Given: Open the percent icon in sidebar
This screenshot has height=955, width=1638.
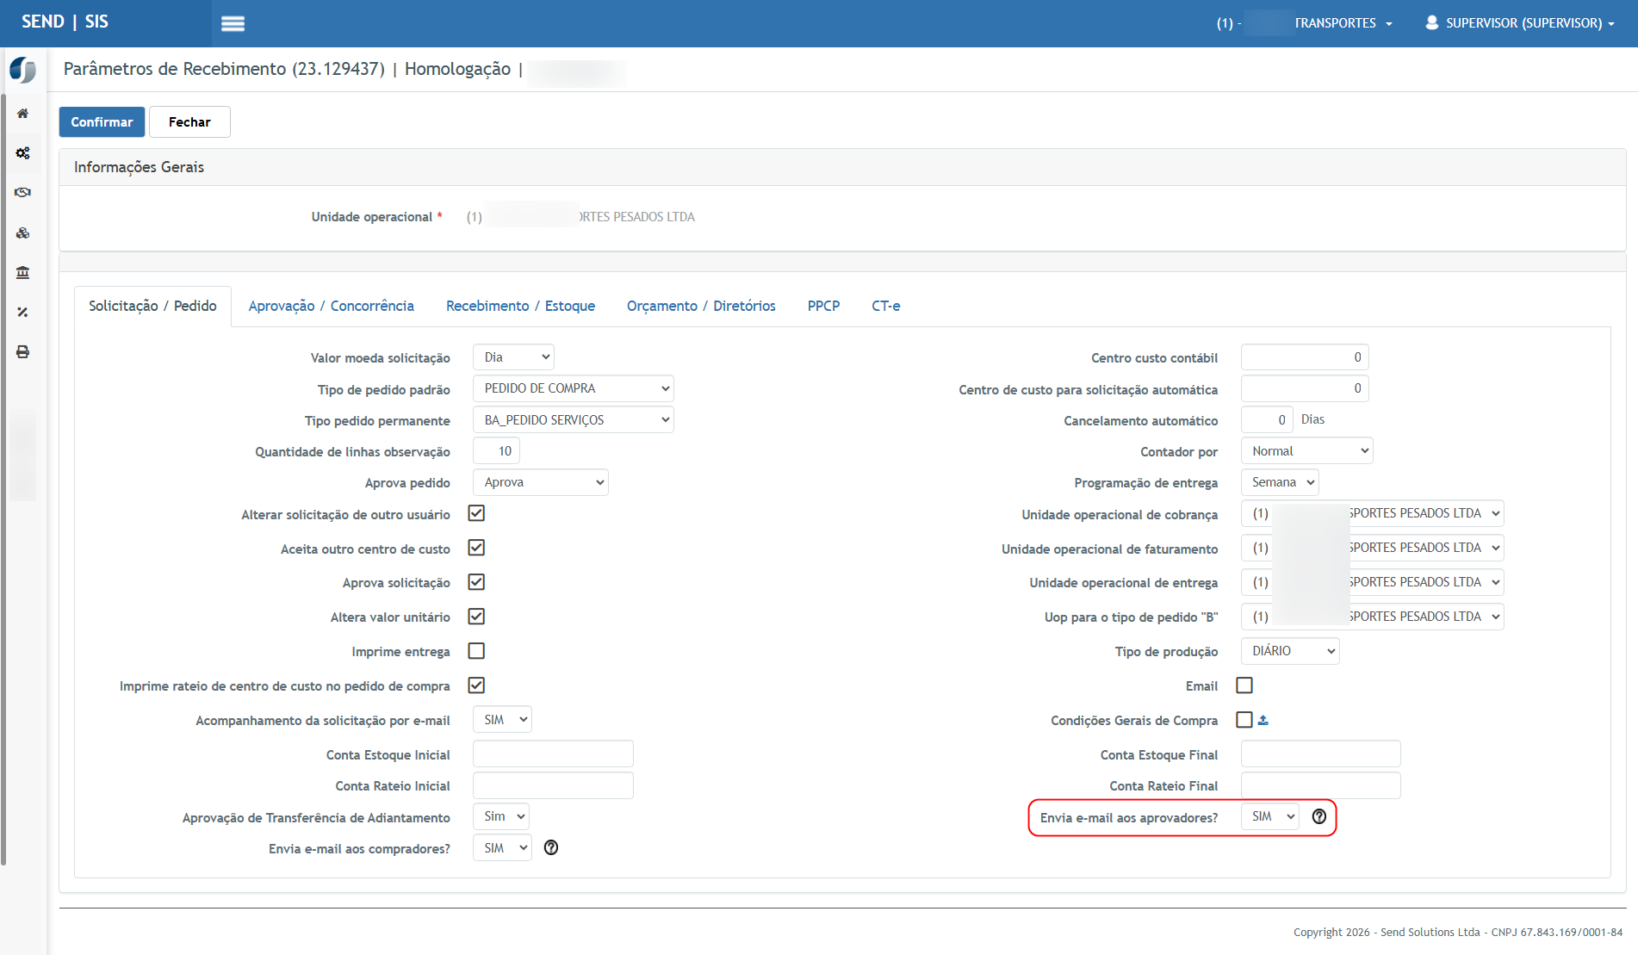Looking at the screenshot, I should (23, 313).
